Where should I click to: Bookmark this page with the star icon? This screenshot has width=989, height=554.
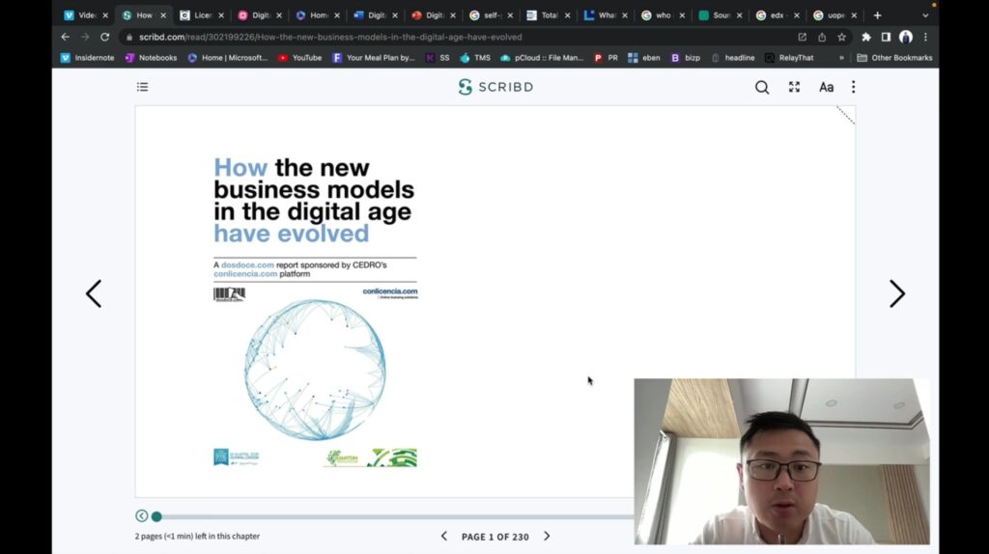click(x=841, y=38)
